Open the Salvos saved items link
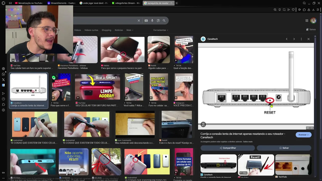 click(x=311, y=29)
